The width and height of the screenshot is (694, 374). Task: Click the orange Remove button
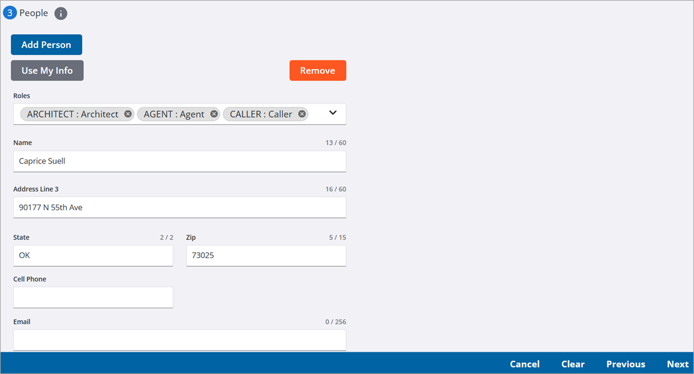(x=317, y=70)
